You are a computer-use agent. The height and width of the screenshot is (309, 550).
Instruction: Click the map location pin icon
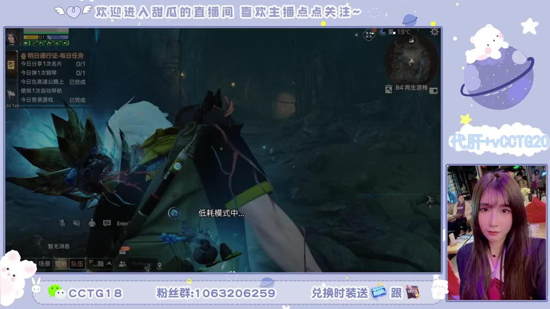(x=159, y=266)
